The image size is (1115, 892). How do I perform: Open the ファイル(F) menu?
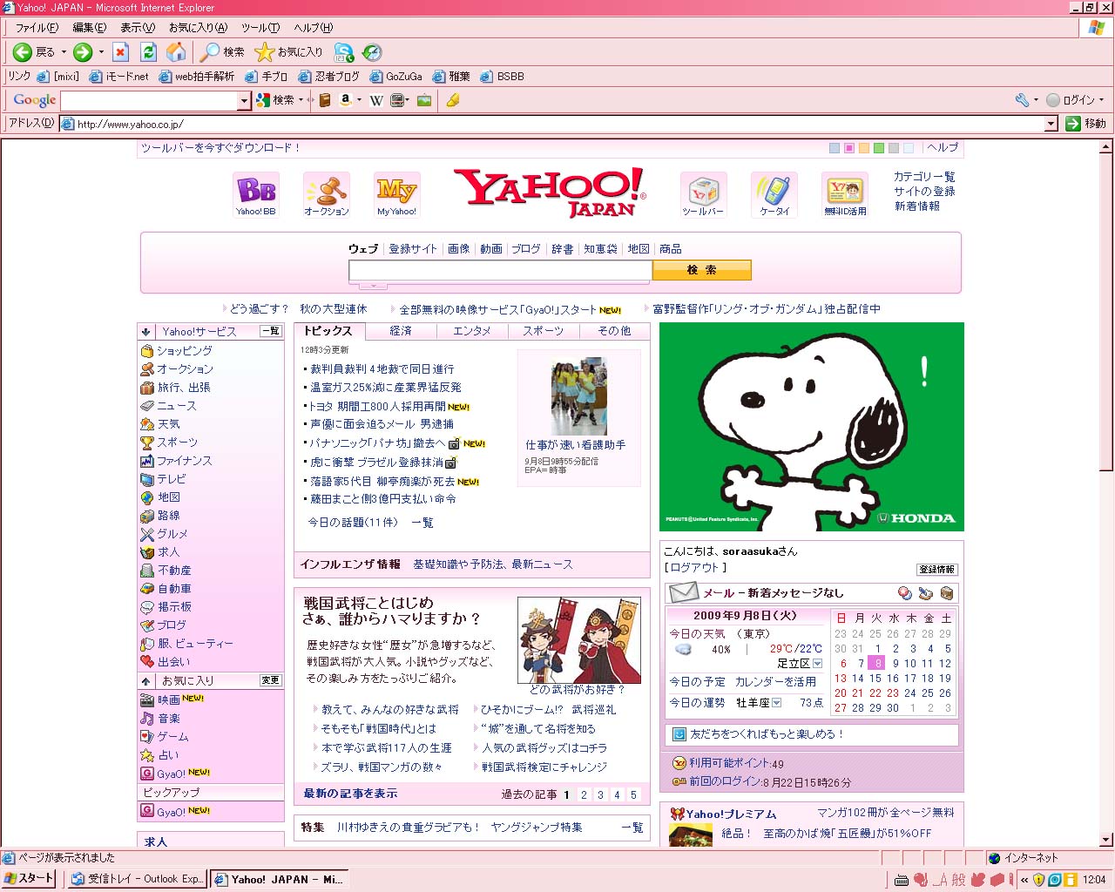37,28
